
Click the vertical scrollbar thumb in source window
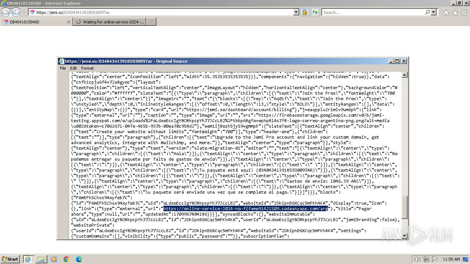pyautogui.click(x=405, y=207)
